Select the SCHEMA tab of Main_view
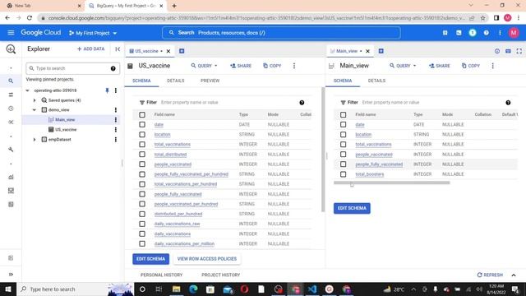526x296 pixels. point(343,81)
